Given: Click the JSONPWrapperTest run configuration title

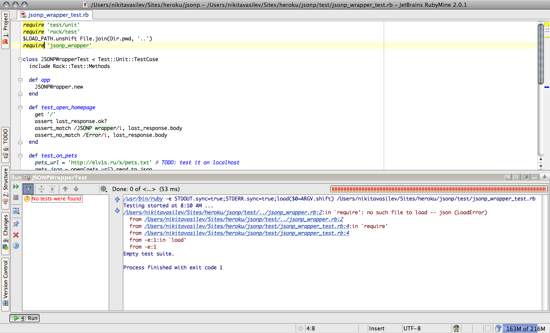Looking at the screenshot, I should click(x=59, y=177).
